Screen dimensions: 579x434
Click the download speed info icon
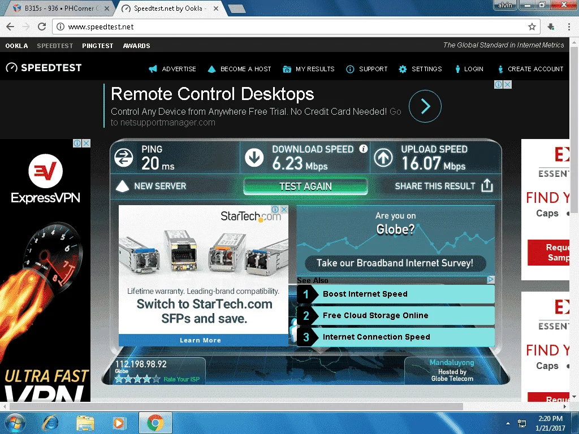tap(364, 149)
